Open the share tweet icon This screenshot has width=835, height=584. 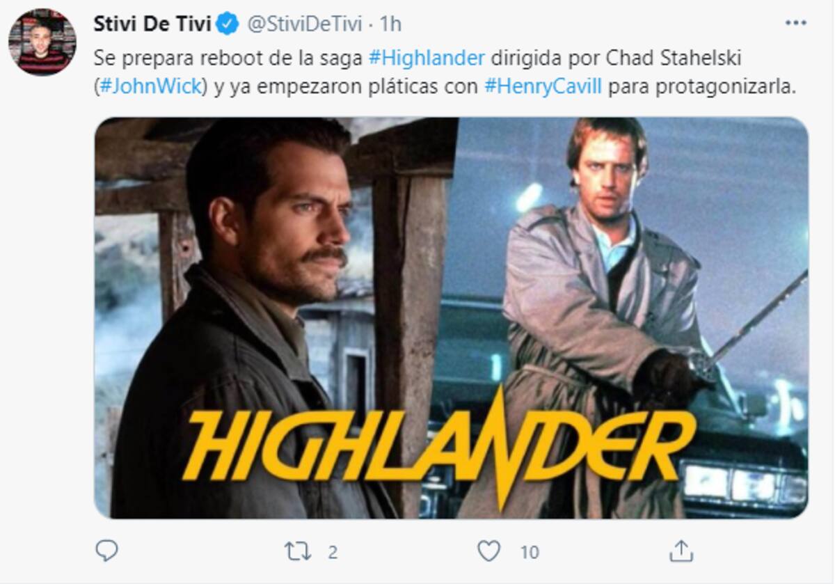pos(680,551)
